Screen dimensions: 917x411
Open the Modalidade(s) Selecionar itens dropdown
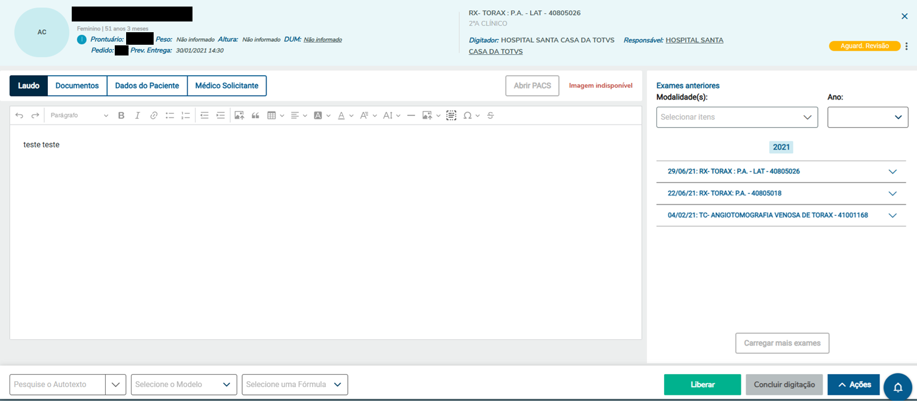737,118
